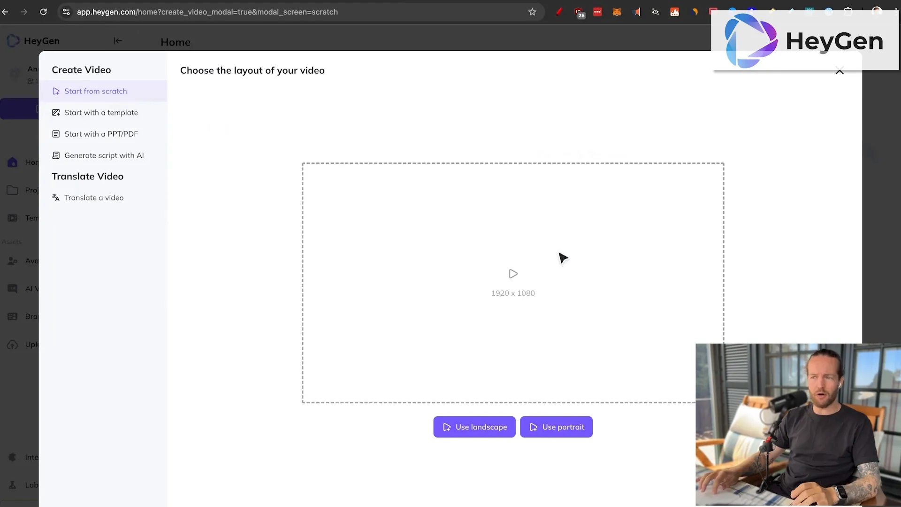Screen dimensions: 901x507
Task: Click the site info icon in address bar
Action: coord(67,12)
